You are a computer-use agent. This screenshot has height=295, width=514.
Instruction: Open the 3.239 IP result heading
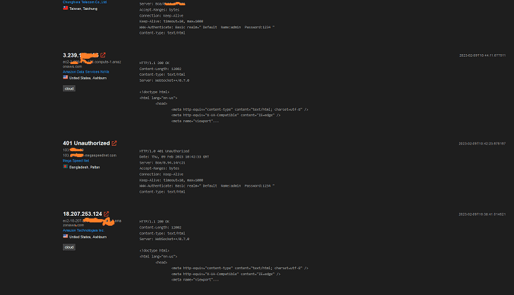[x=81, y=55]
